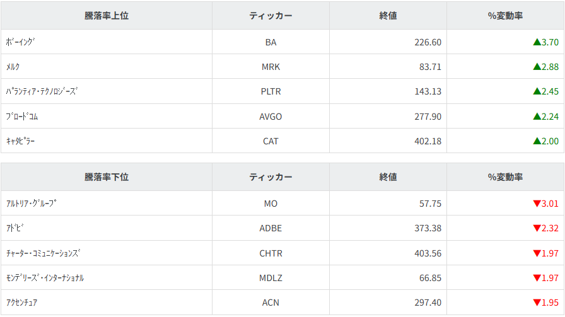Click the AVGO ticker symbol
This screenshot has height=317, width=565.
tap(271, 117)
